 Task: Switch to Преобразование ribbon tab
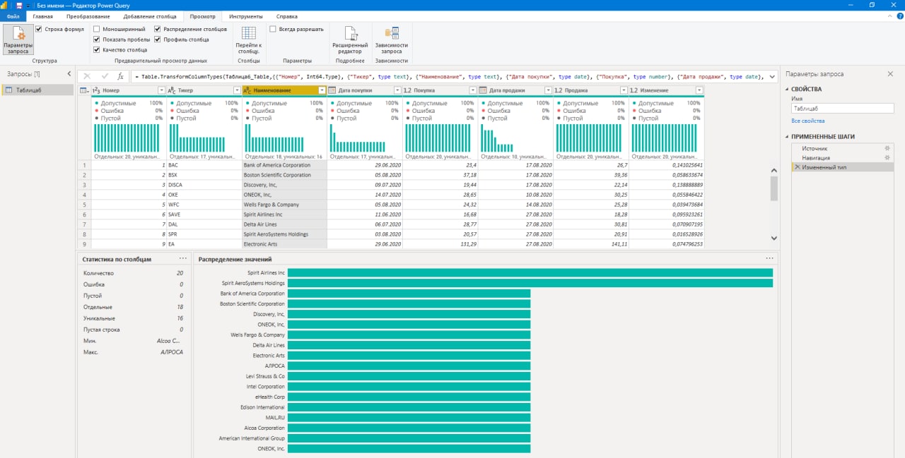tap(88, 16)
